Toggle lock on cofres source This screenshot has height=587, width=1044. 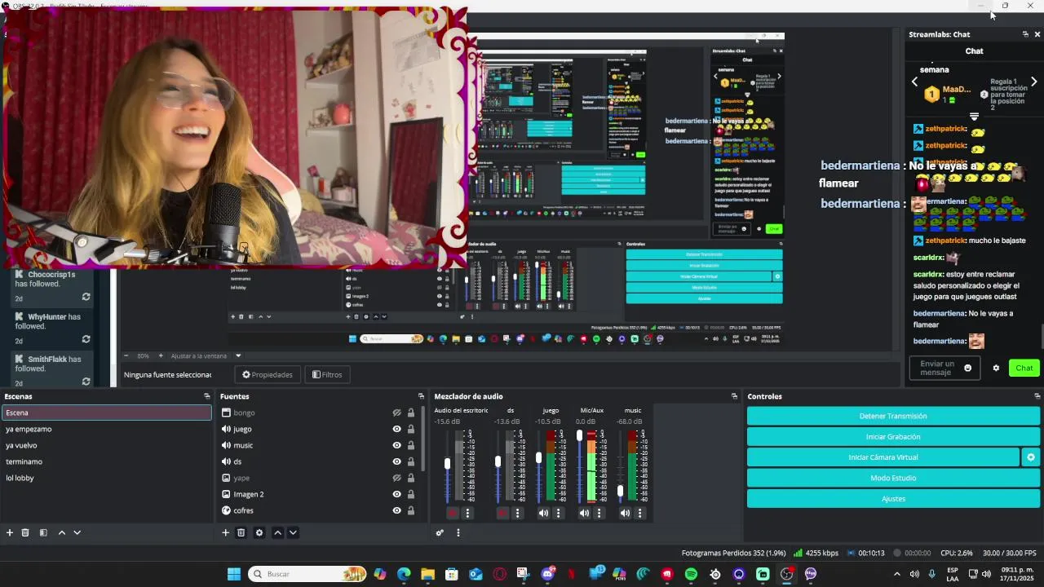(410, 510)
